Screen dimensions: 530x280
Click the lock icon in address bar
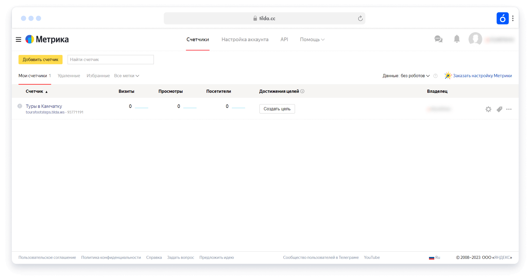[x=255, y=18]
